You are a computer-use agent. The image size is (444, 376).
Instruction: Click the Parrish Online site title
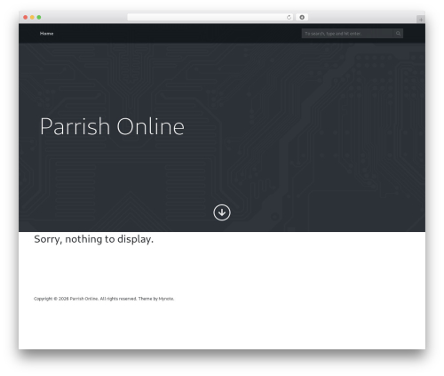click(x=112, y=126)
